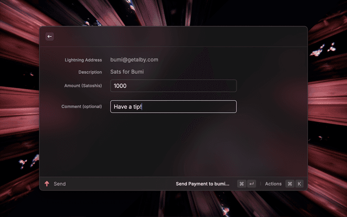This screenshot has width=347, height=217.
Task: Click the K key icon in action bar
Action: (299, 184)
